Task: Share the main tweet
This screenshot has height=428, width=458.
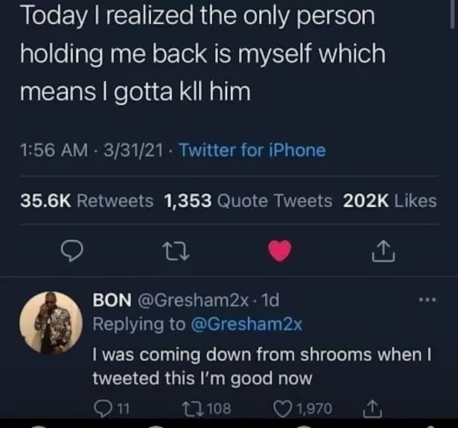Action: (x=383, y=252)
